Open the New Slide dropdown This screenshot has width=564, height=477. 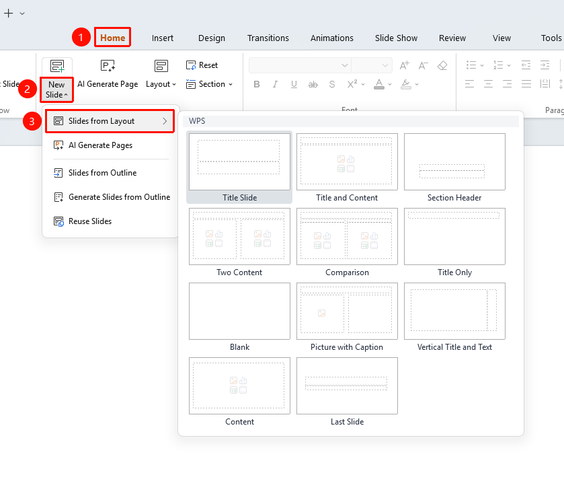click(57, 89)
